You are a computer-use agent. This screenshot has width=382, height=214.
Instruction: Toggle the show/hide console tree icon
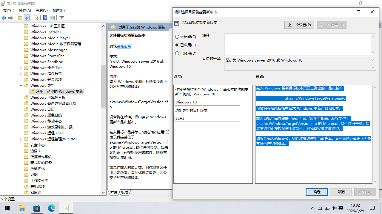point(27,18)
